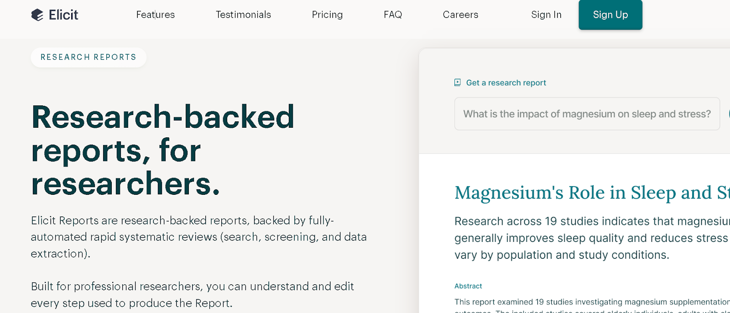Screen dimensions: 730x313
Task: Click the research report document icon
Action: (458, 83)
